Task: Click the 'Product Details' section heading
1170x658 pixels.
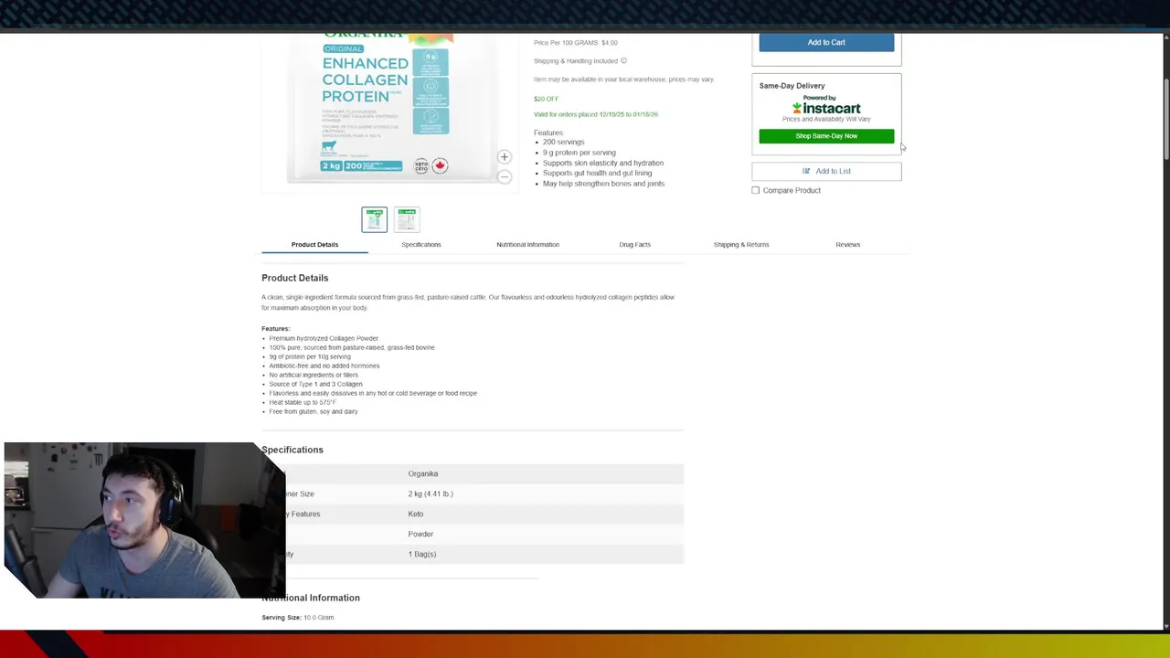Action: [294, 278]
